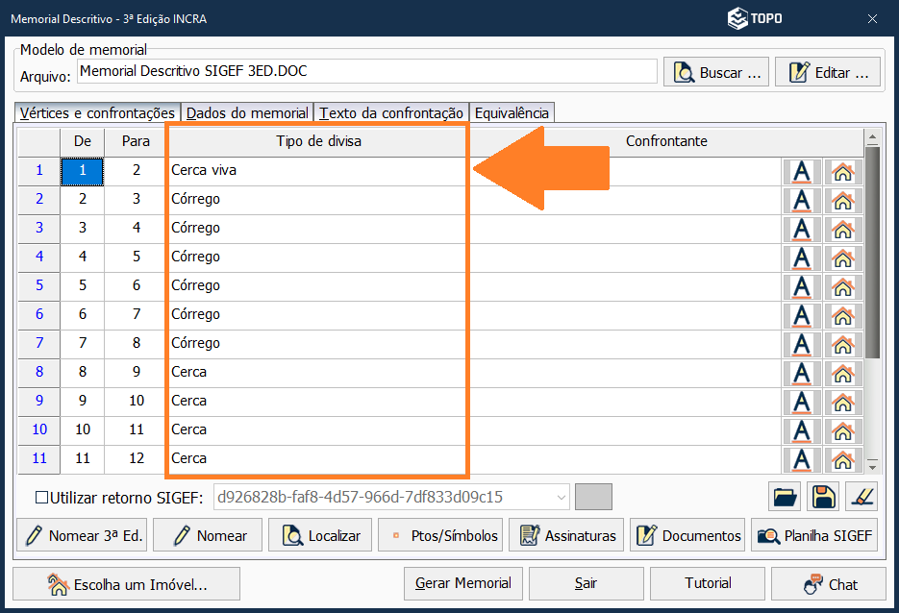Expand the SIGEF return code dropdown
The width and height of the screenshot is (899, 613).
click(562, 498)
